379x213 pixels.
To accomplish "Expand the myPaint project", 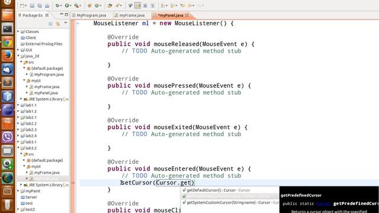I will [x=18, y=191].
